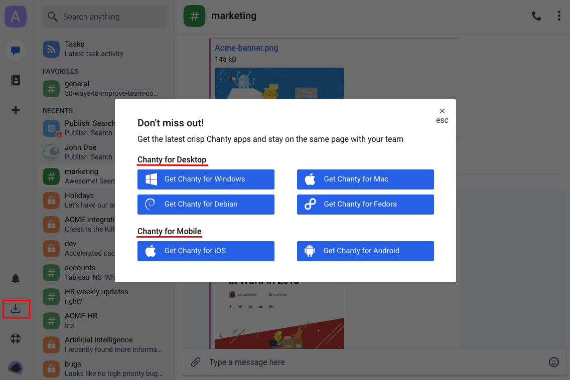This screenshot has width=570, height=380.
Task: Click Get Chanty for Windows
Action: coord(206,179)
